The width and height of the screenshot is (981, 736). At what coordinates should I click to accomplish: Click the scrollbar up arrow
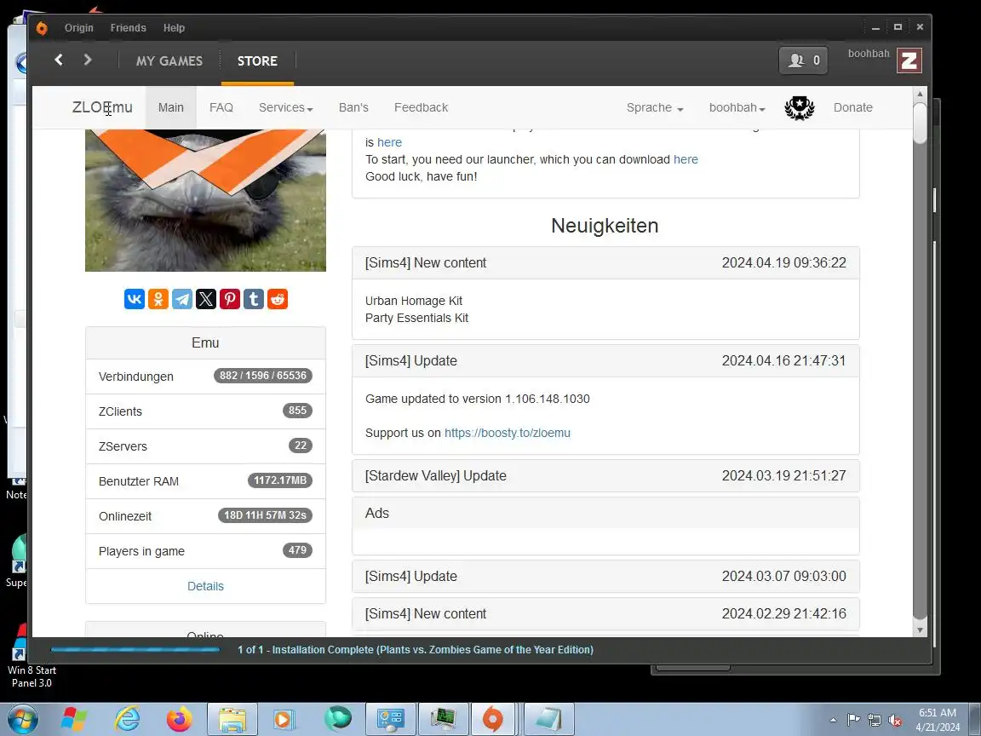click(x=920, y=94)
